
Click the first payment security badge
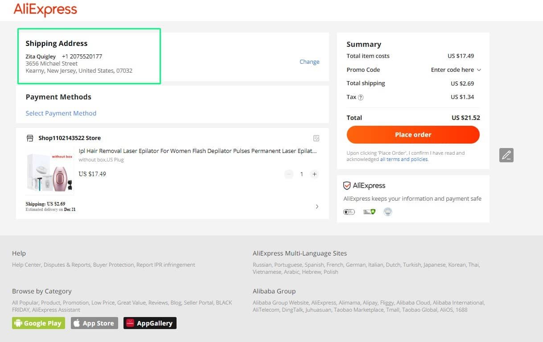(349, 212)
